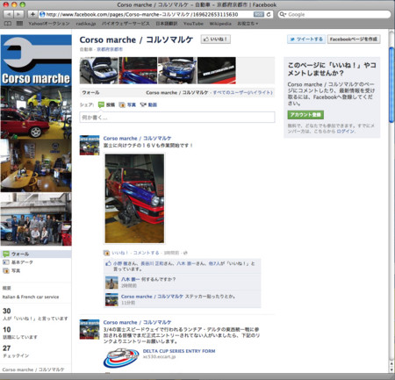
Task: Open the red and blue car thumbnail in strip
Action: pos(138,70)
